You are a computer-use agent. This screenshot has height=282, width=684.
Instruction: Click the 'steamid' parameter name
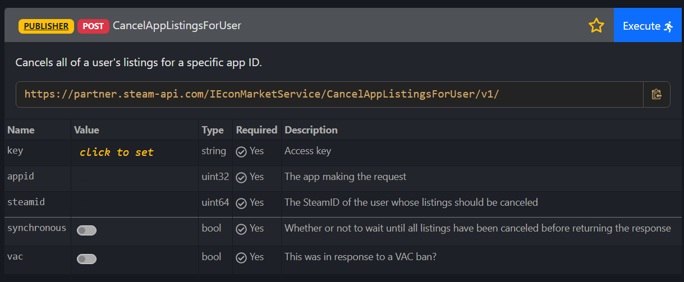pyautogui.click(x=25, y=202)
